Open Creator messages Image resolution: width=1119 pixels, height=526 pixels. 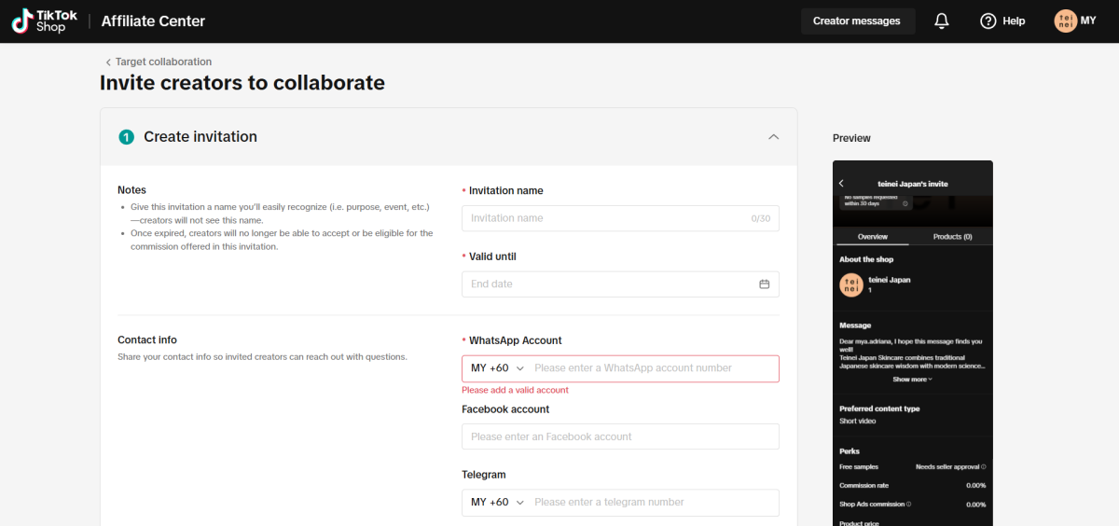pos(857,21)
